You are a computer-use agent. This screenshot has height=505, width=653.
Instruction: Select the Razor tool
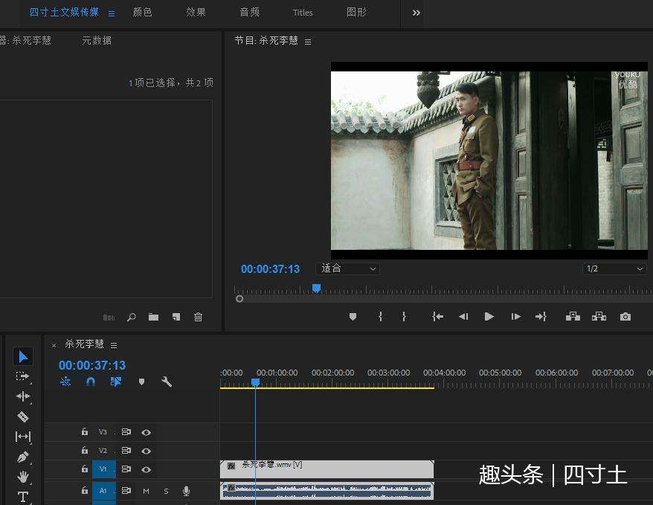click(x=23, y=416)
